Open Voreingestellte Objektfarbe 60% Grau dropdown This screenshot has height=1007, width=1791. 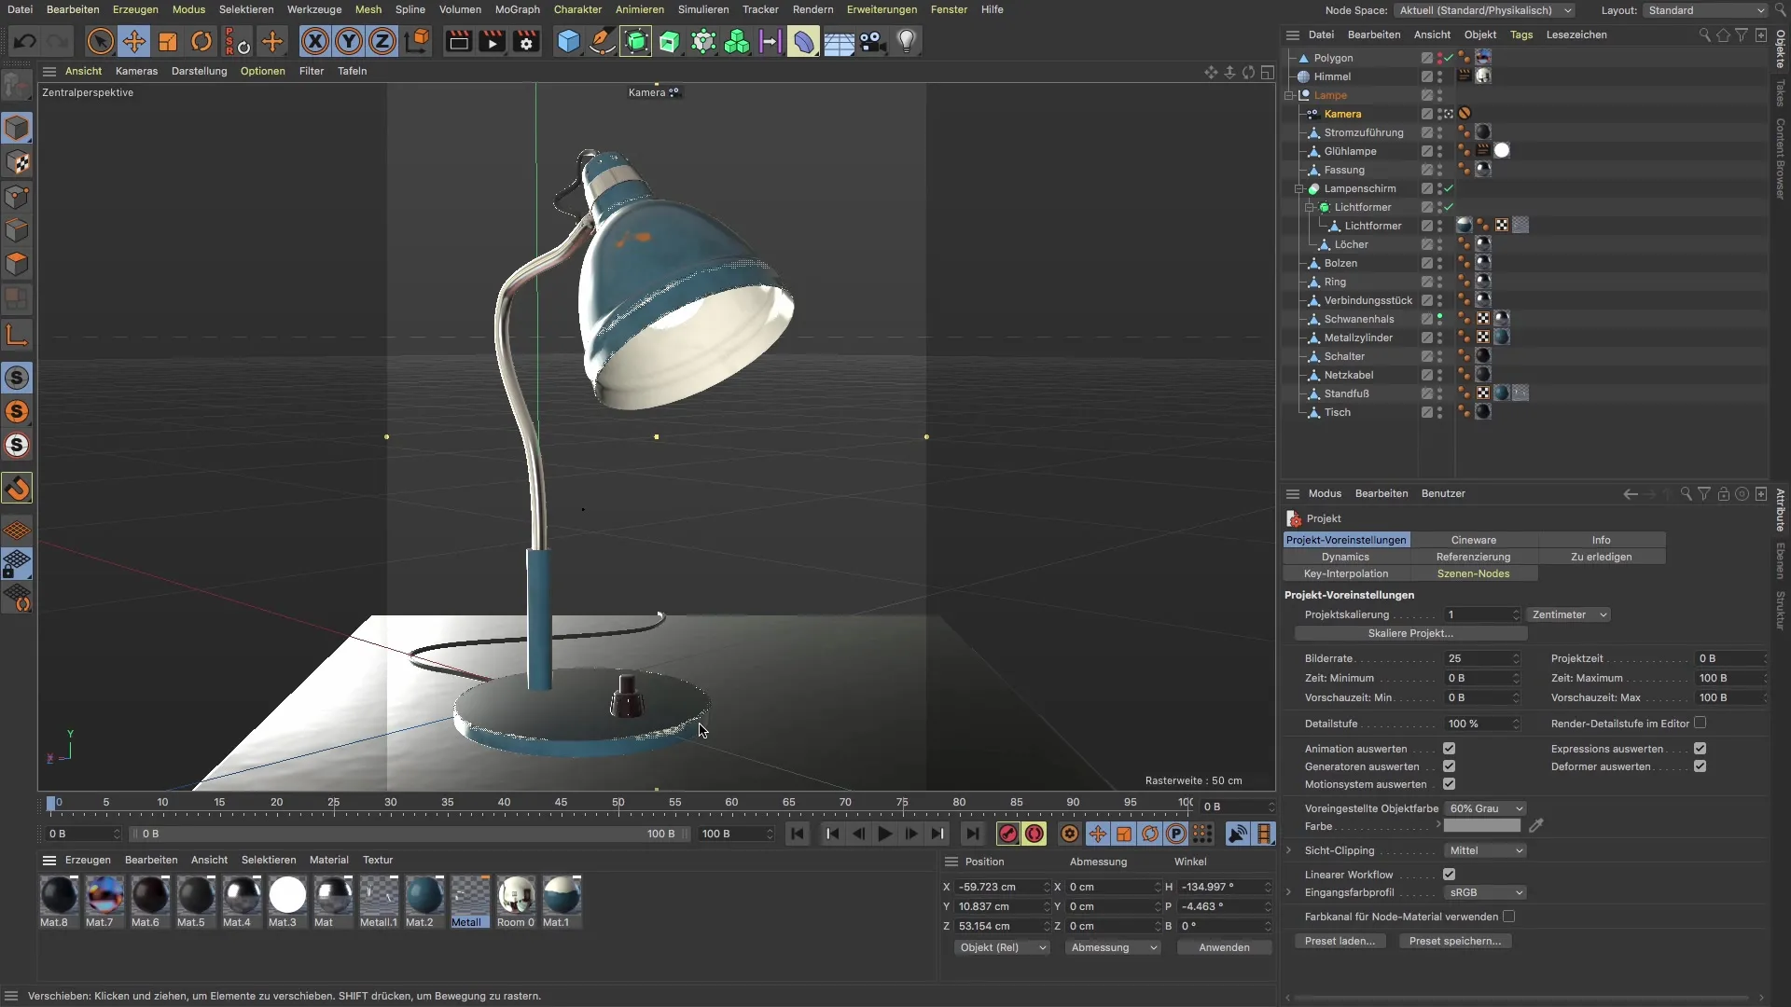tap(1485, 808)
